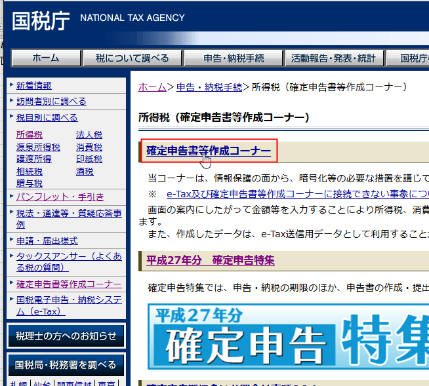The image size is (429, 386).
Task: Click the arrow bullet beside 訪問者別に調べる
Action: [x=12, y=100]
